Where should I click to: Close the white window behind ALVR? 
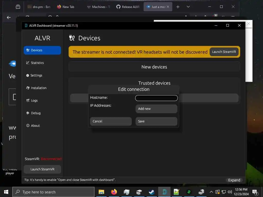(249, 24)
